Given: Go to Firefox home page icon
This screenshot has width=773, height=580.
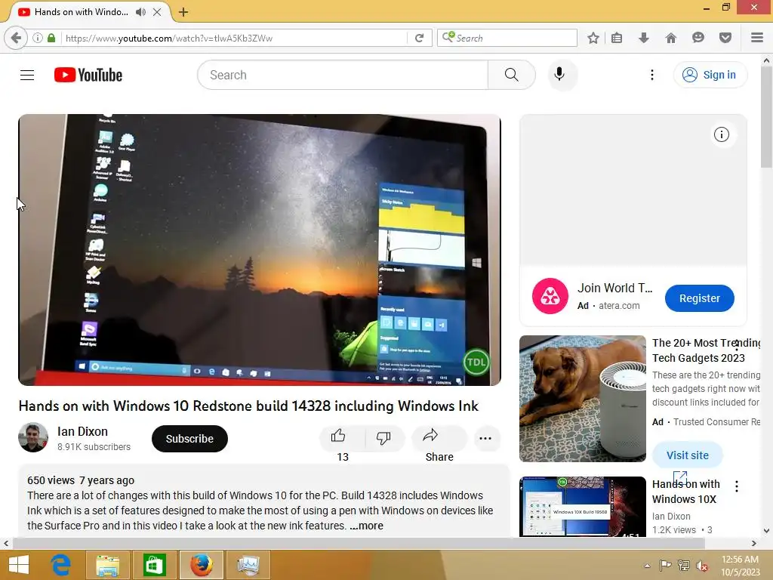Looking at the screenshot, I should pos(671,38).
